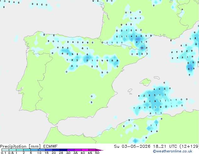The image size is (199, 154).
Task: Click the "UTC" label
Action: coord(173,146)
